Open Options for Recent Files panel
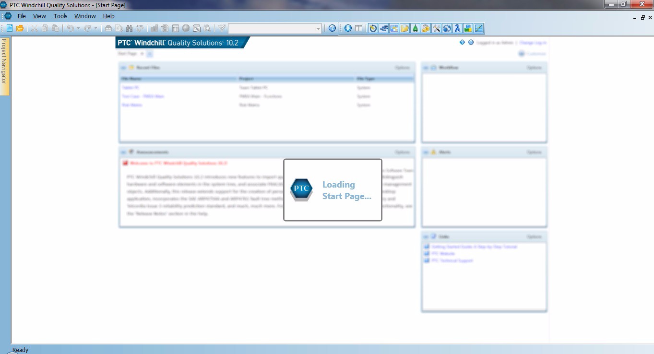This screenshot has width=654, height=354. pos(403,68)
